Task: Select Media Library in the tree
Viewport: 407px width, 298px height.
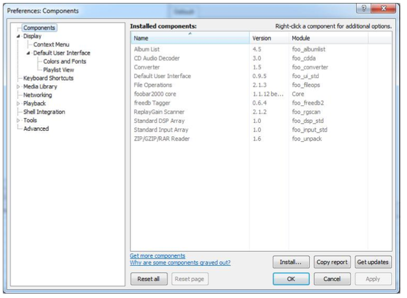Action: [x=40, y=86]
